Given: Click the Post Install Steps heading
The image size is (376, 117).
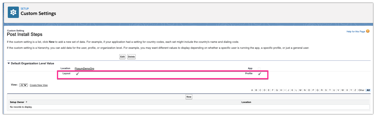Looking at the screenshot, I should 25,34.
